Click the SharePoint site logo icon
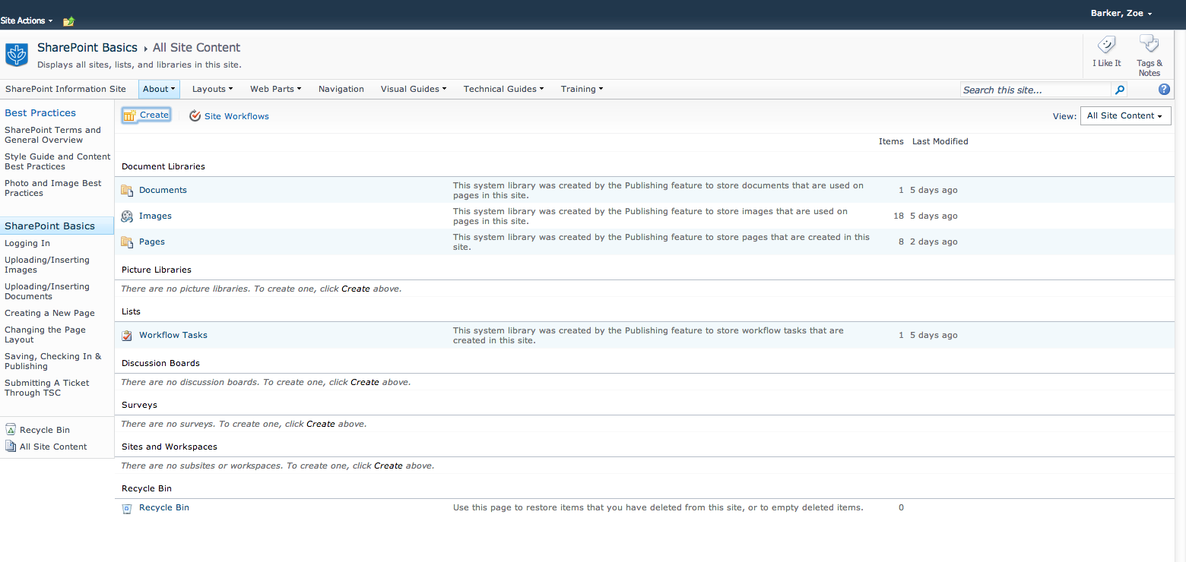The width and height of the screenshot is (1186, 562). point(16,55)
